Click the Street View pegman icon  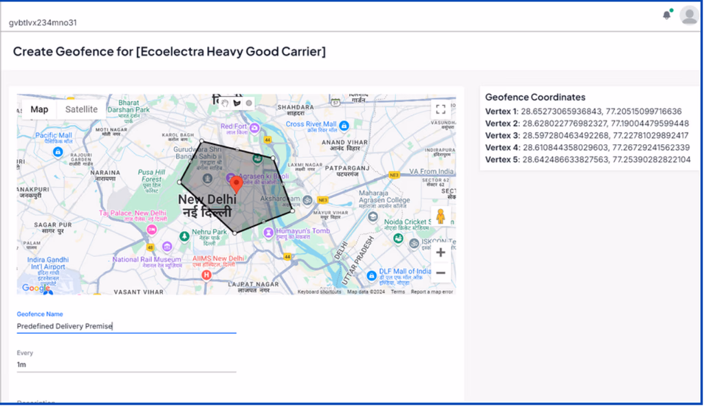point(441,217)
